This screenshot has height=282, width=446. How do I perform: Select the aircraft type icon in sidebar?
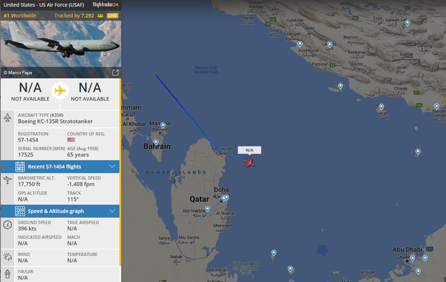7,118
